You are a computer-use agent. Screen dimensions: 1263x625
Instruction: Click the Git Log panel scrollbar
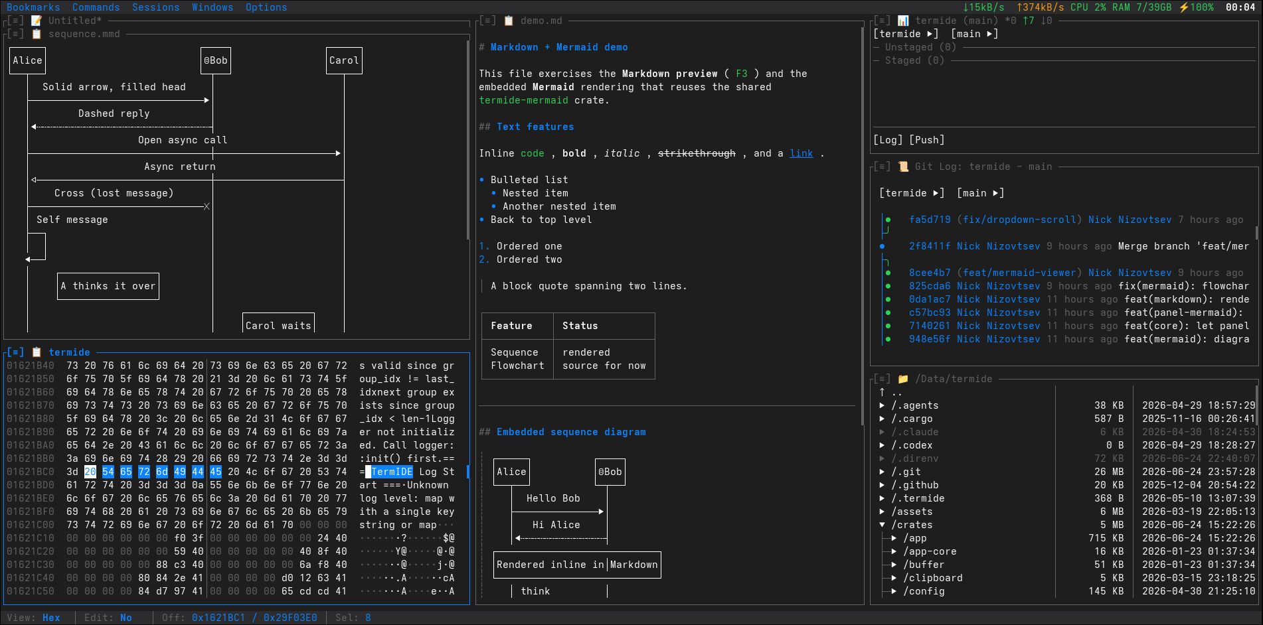tap(1256, 232)
